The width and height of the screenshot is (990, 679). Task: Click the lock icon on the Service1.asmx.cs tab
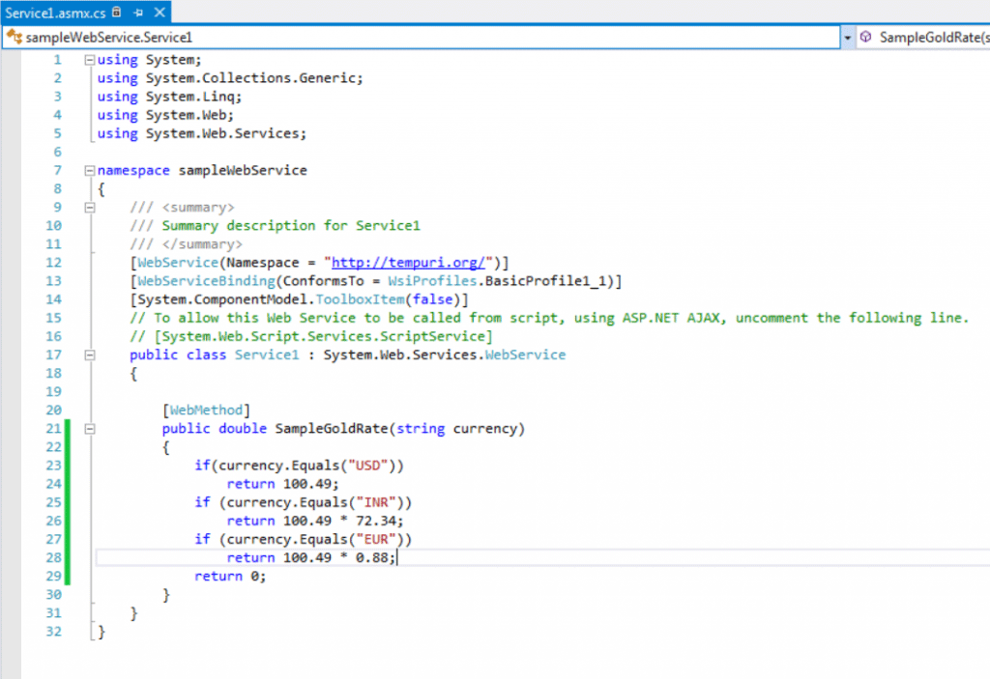coord(116,13)
